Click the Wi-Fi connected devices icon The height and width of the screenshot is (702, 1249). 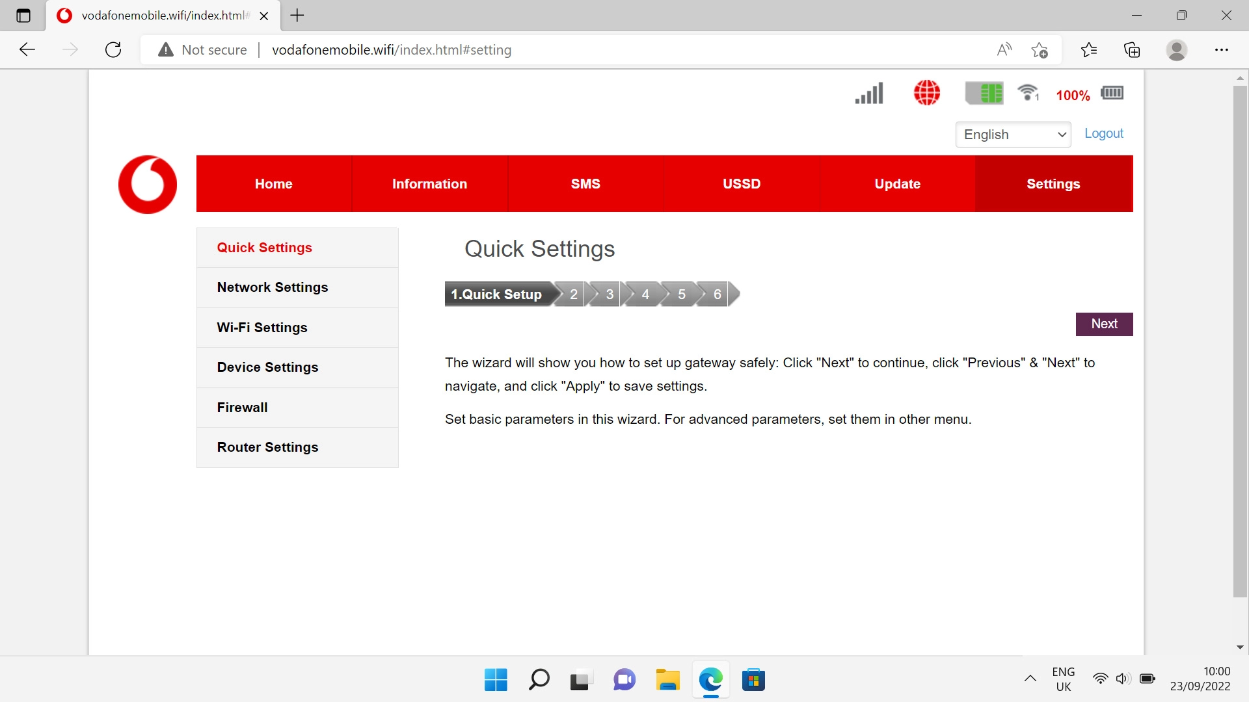(1028, 93)
